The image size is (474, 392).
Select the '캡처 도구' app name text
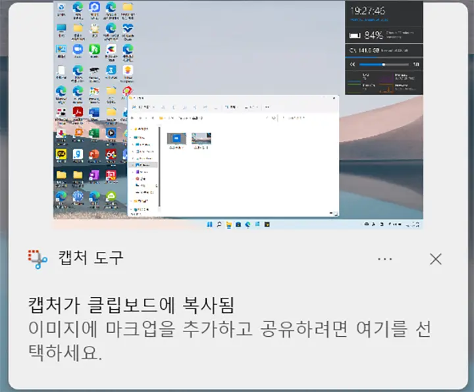pyautogui.click(x=91, y=258)
